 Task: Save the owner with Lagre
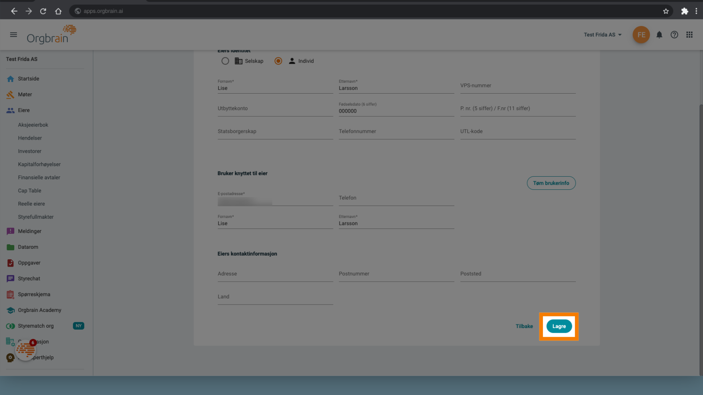click(559, 326)
